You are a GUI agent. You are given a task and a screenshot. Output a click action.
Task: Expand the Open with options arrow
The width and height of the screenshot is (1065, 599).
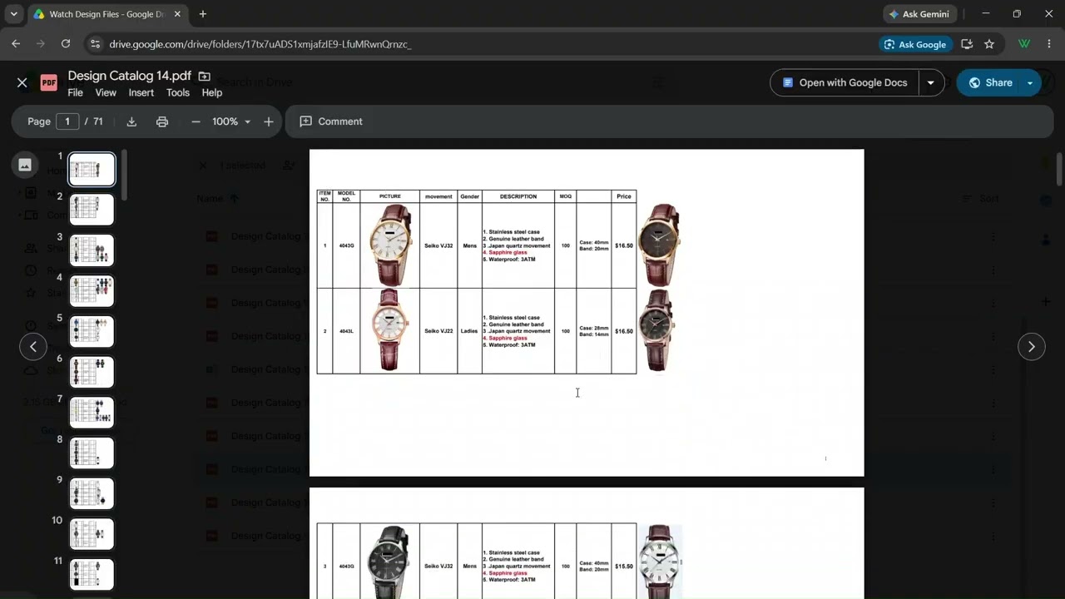coord(931,83)
